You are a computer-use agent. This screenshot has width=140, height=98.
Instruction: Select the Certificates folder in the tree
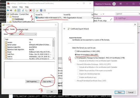[18, 19]
